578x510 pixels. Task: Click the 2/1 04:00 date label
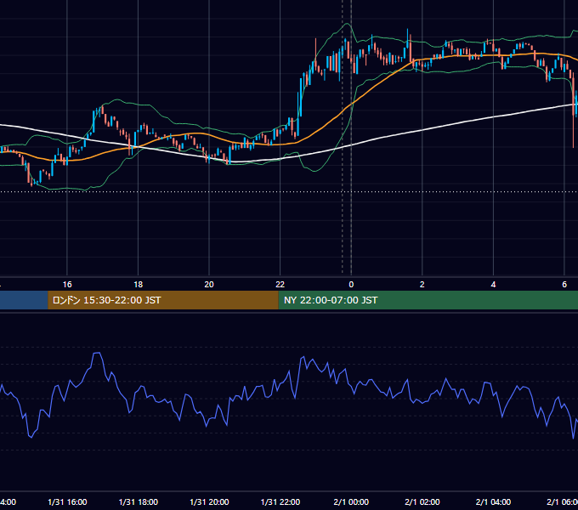pos(493,502)
